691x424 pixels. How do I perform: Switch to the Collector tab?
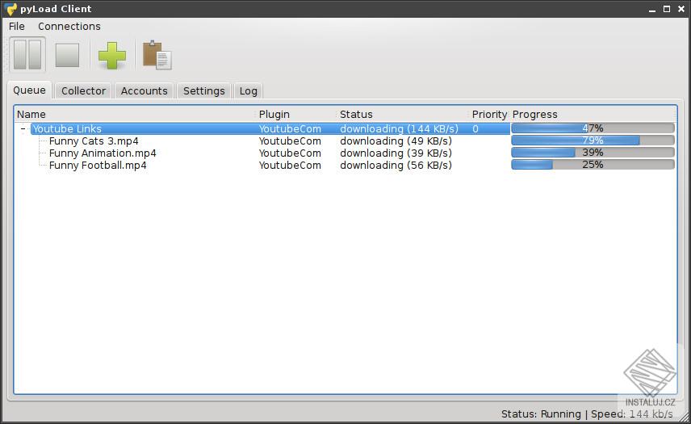pos(83,90)
